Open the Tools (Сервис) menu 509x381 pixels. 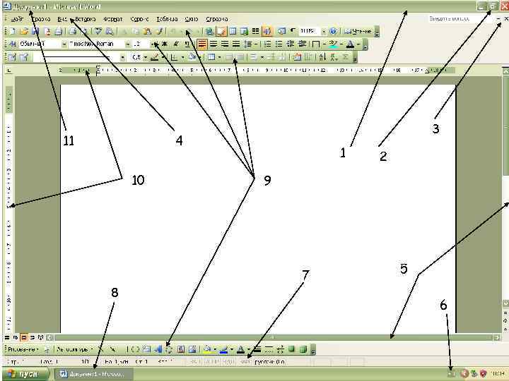click(x=139, y=19)
